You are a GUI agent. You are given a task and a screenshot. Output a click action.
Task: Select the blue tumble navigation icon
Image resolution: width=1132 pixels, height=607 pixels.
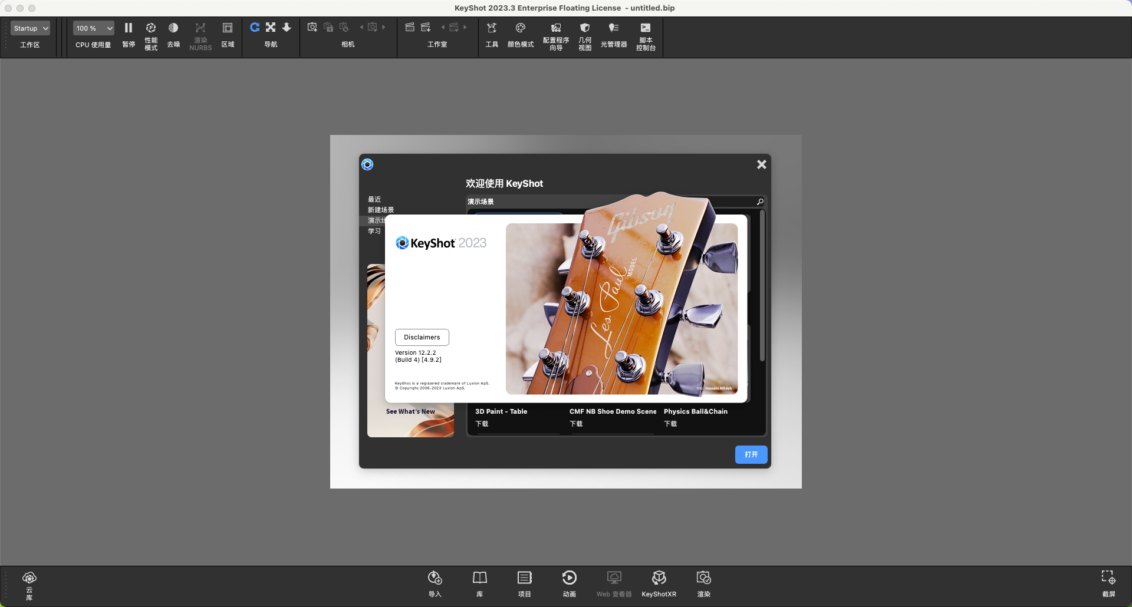point(255,27)
